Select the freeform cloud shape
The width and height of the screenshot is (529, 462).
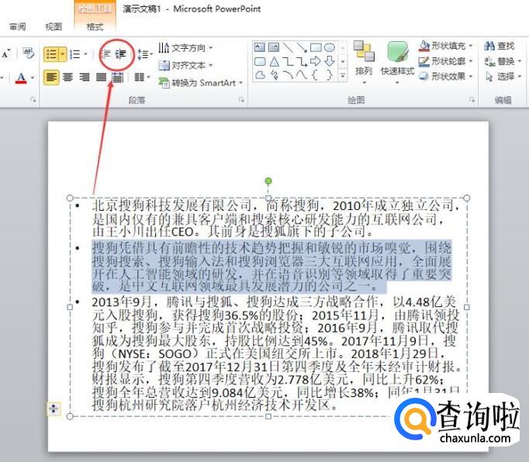(x=260, y=75)
